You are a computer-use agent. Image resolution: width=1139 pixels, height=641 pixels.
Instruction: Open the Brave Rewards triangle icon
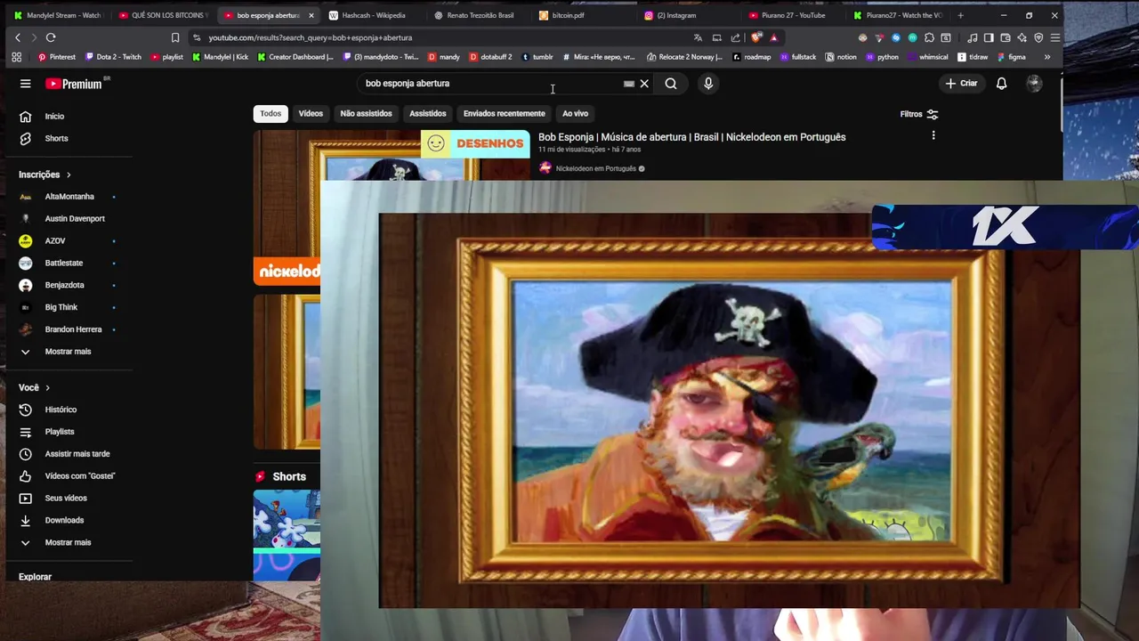point(774,37)
